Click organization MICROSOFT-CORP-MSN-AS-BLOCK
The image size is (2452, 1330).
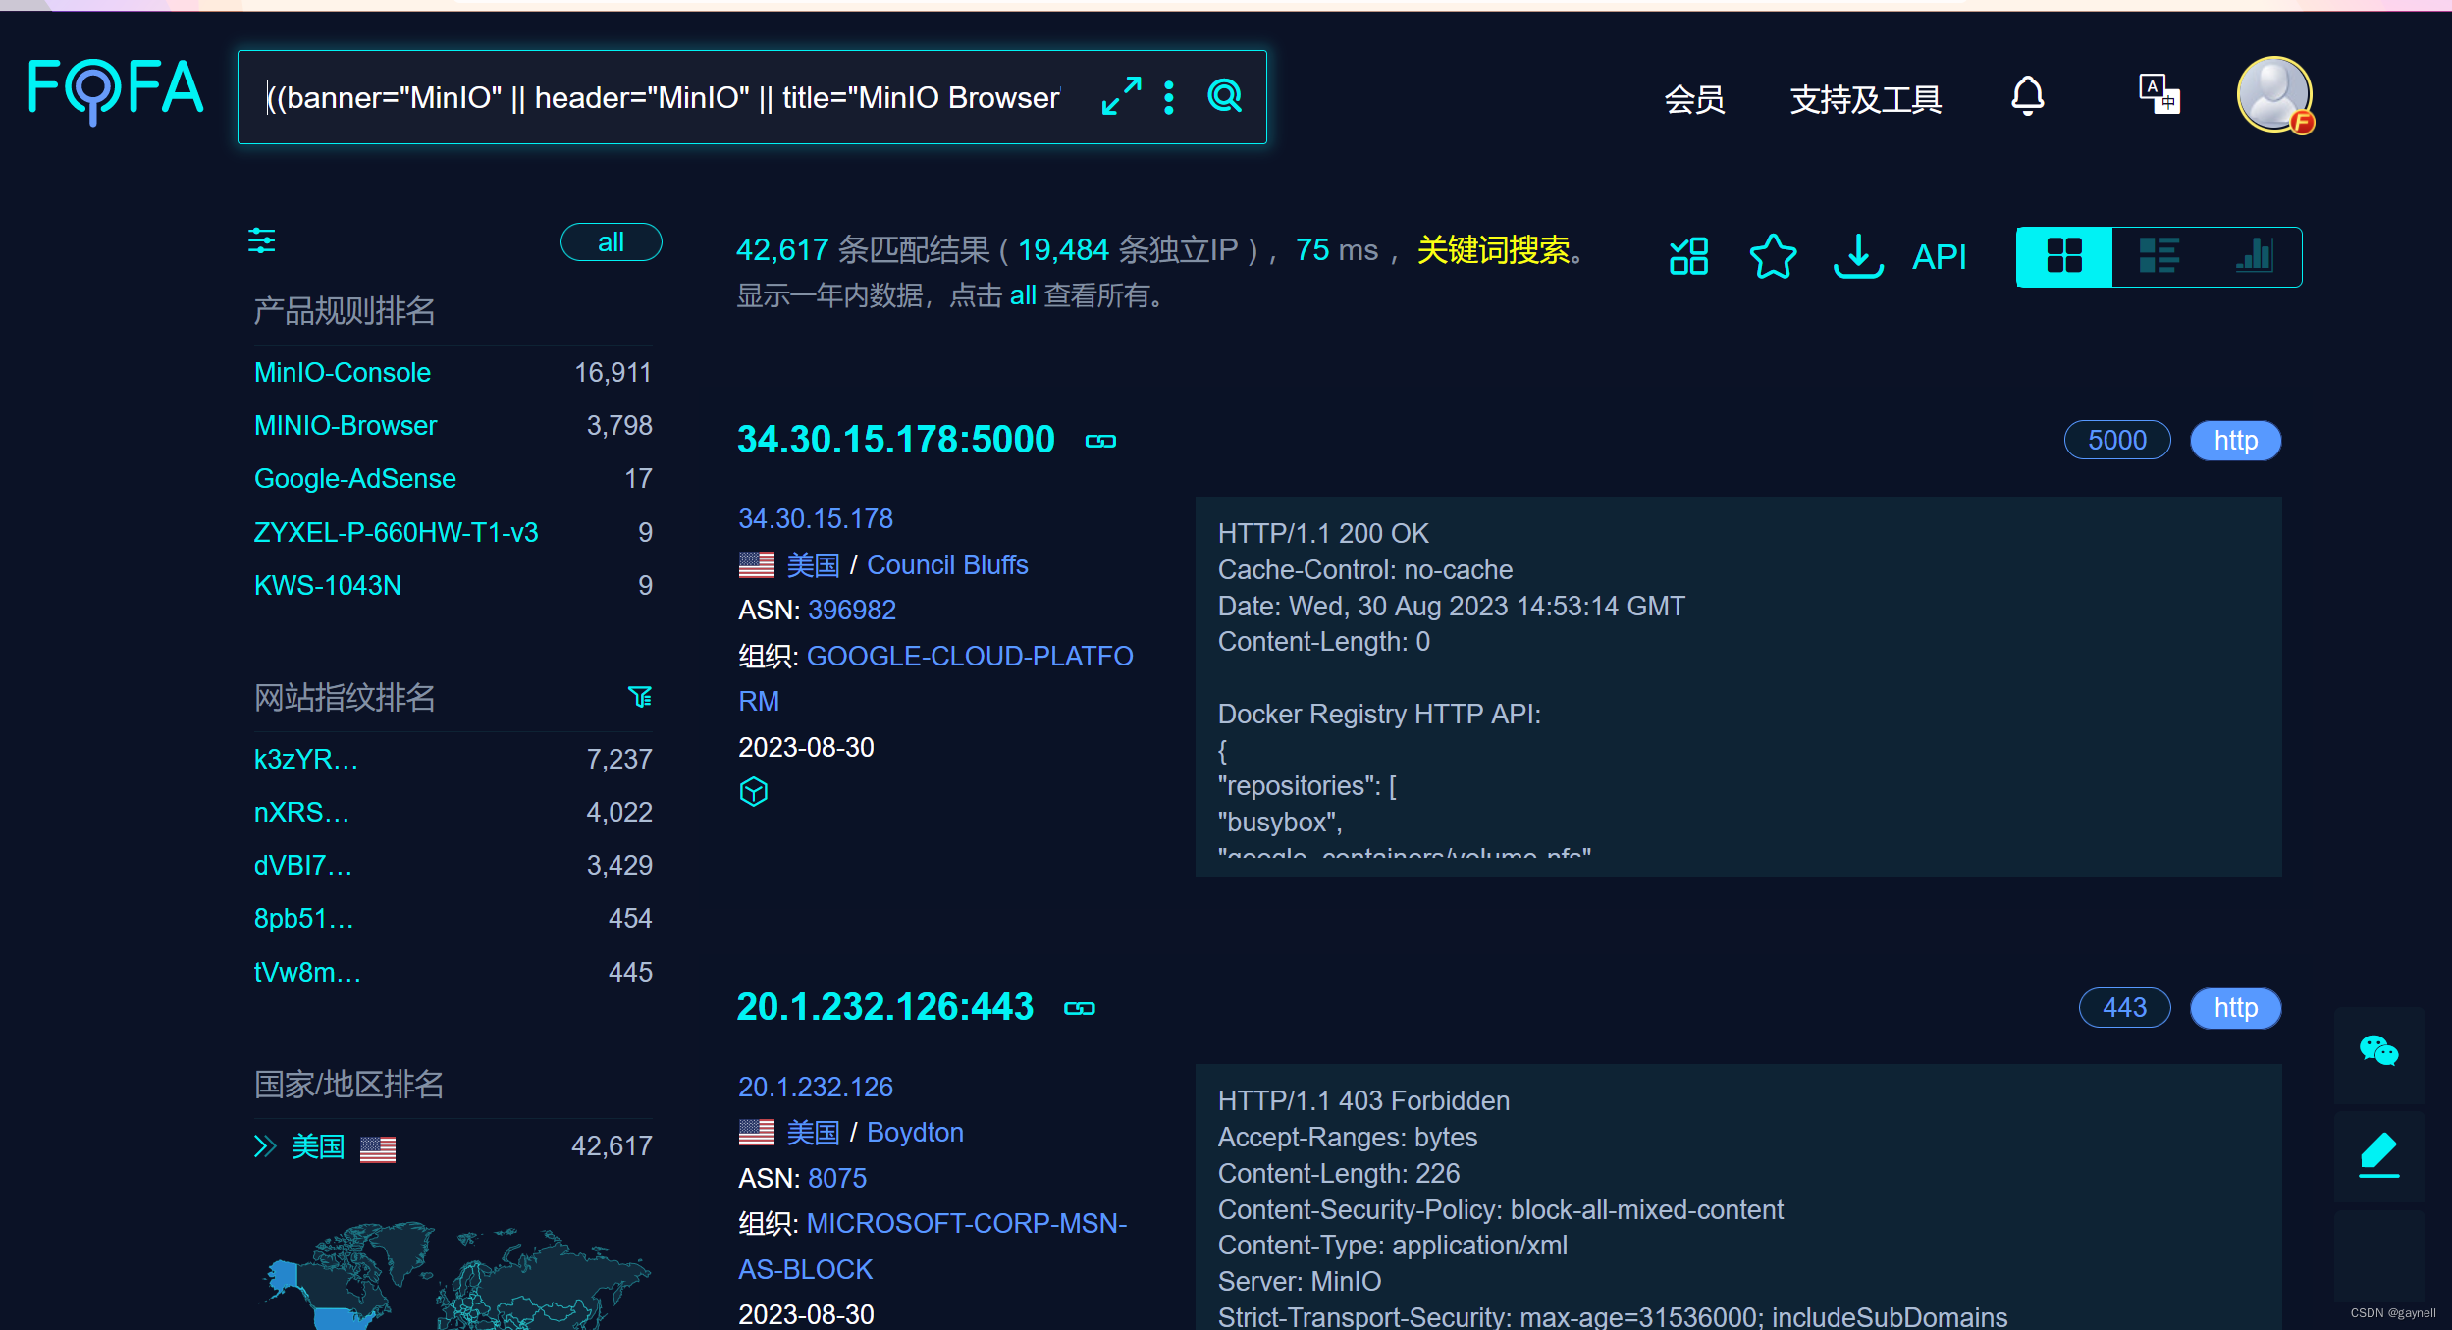point(933,1247)
